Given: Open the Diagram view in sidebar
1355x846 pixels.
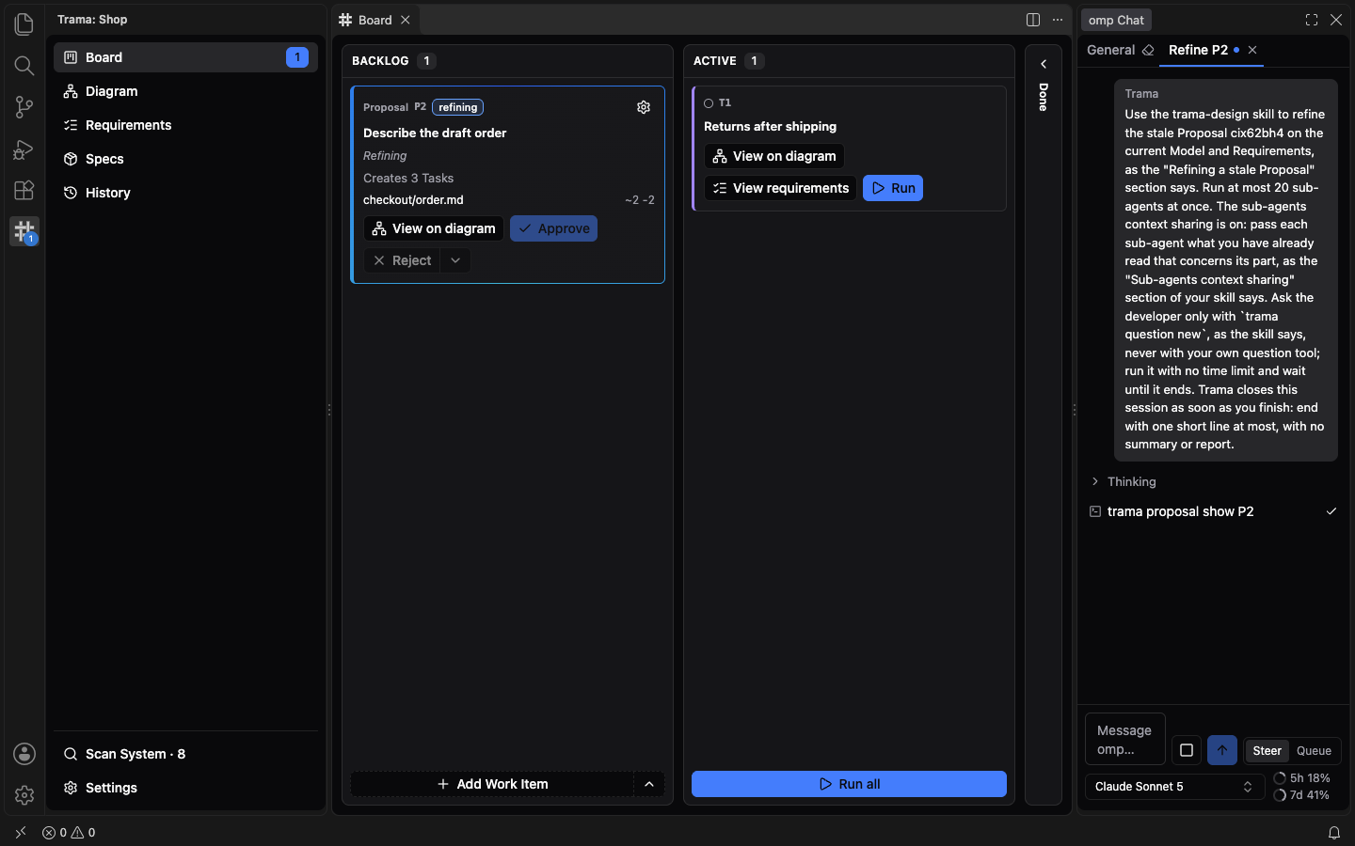Looking at the screenshot, I should (x=185, y=91).
